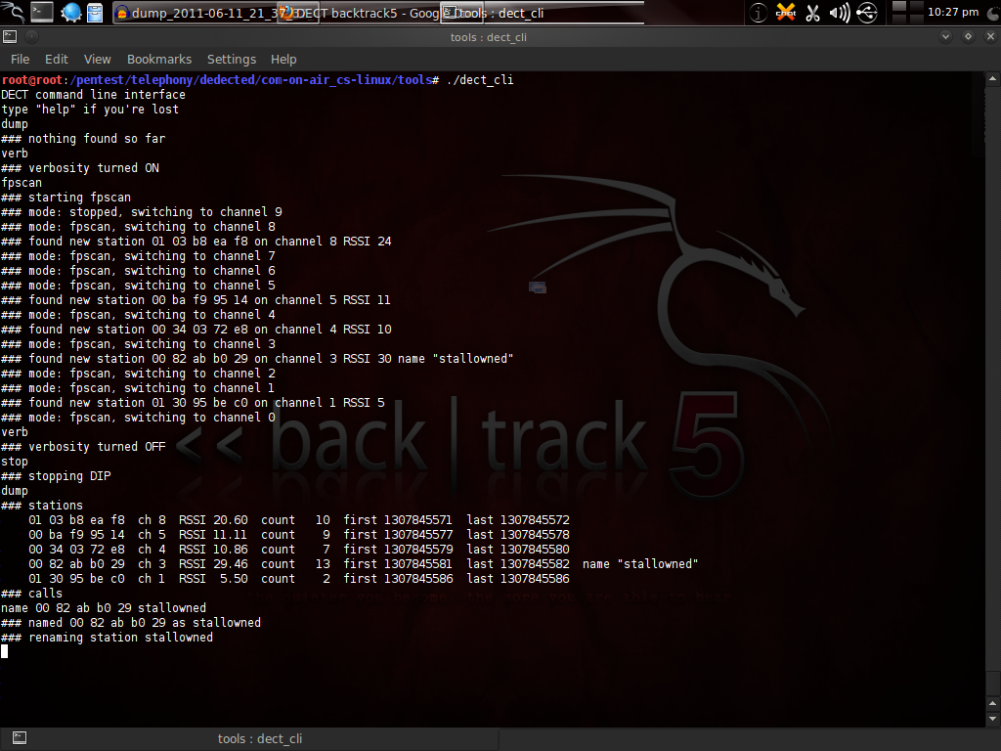Viewport: 1001px width, 751px height.
Task: Click 'last 1307845572' timestamp
Action: (x=518, y=520)
